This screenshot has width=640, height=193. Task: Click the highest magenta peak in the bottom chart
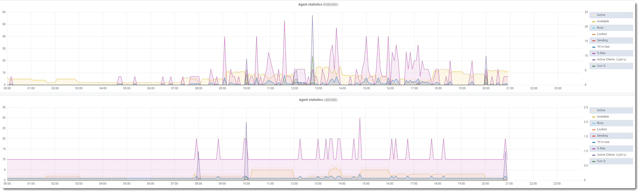[x=360, y=118]
